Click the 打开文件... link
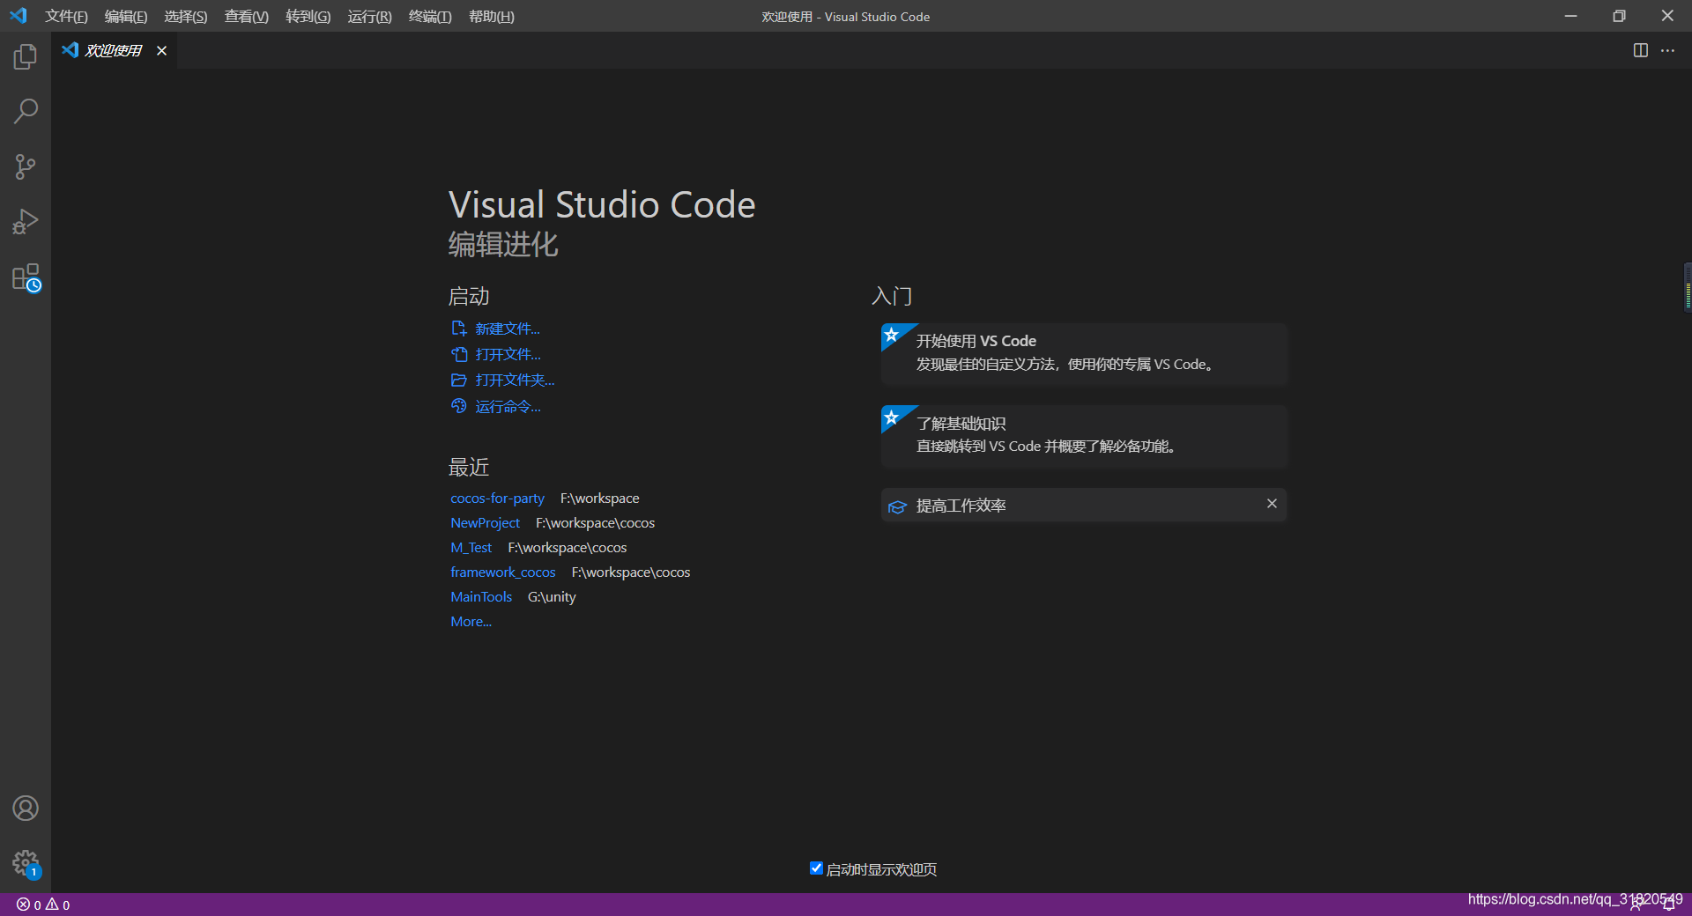The width and height of the screenshot is (1692, 916). pos(508,354)
